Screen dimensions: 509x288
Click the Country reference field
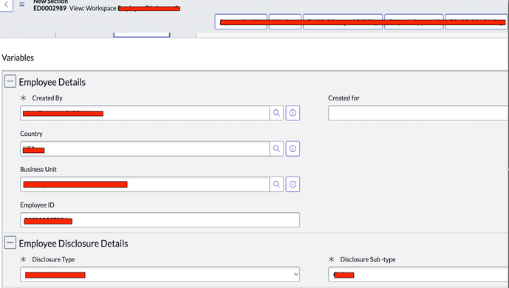(x=145, y=148)
